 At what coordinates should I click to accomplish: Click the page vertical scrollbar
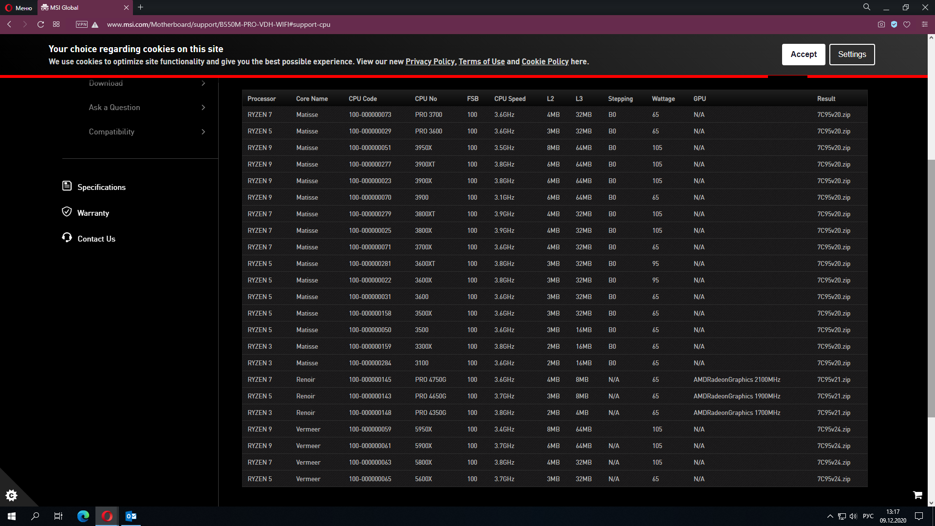click(931, 287)
